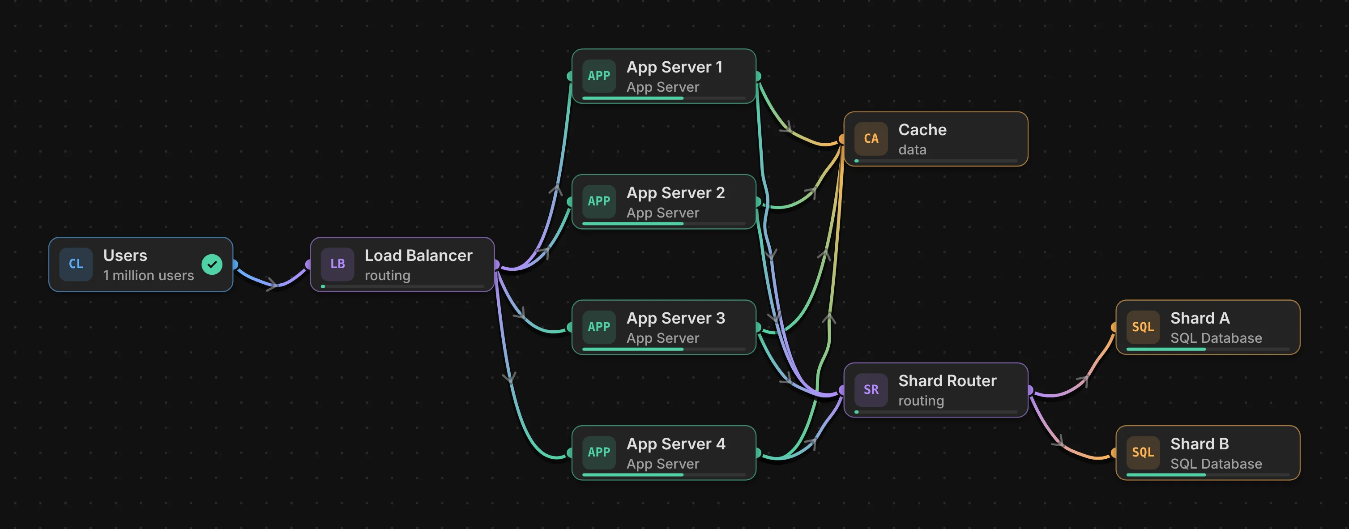Image resolution: width=1349 pixels, height=529 pixels.
Task: Click the App Server 2 title
Action: pos(675,193)
